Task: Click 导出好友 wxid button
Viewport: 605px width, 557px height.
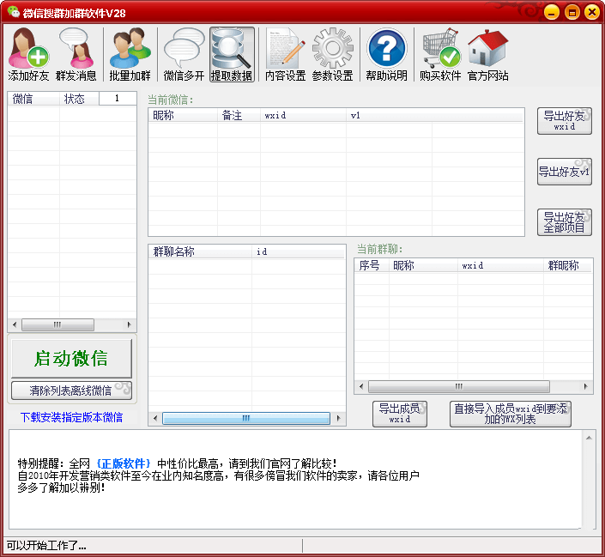Action: (x=565, y=121)
